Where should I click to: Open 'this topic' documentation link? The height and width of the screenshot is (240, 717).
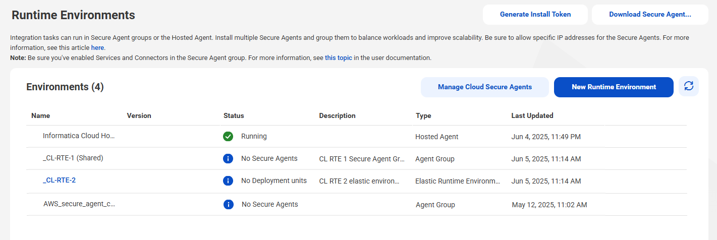point(339,58)
